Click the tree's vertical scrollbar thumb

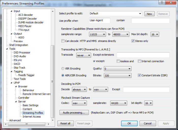[53, 82]
